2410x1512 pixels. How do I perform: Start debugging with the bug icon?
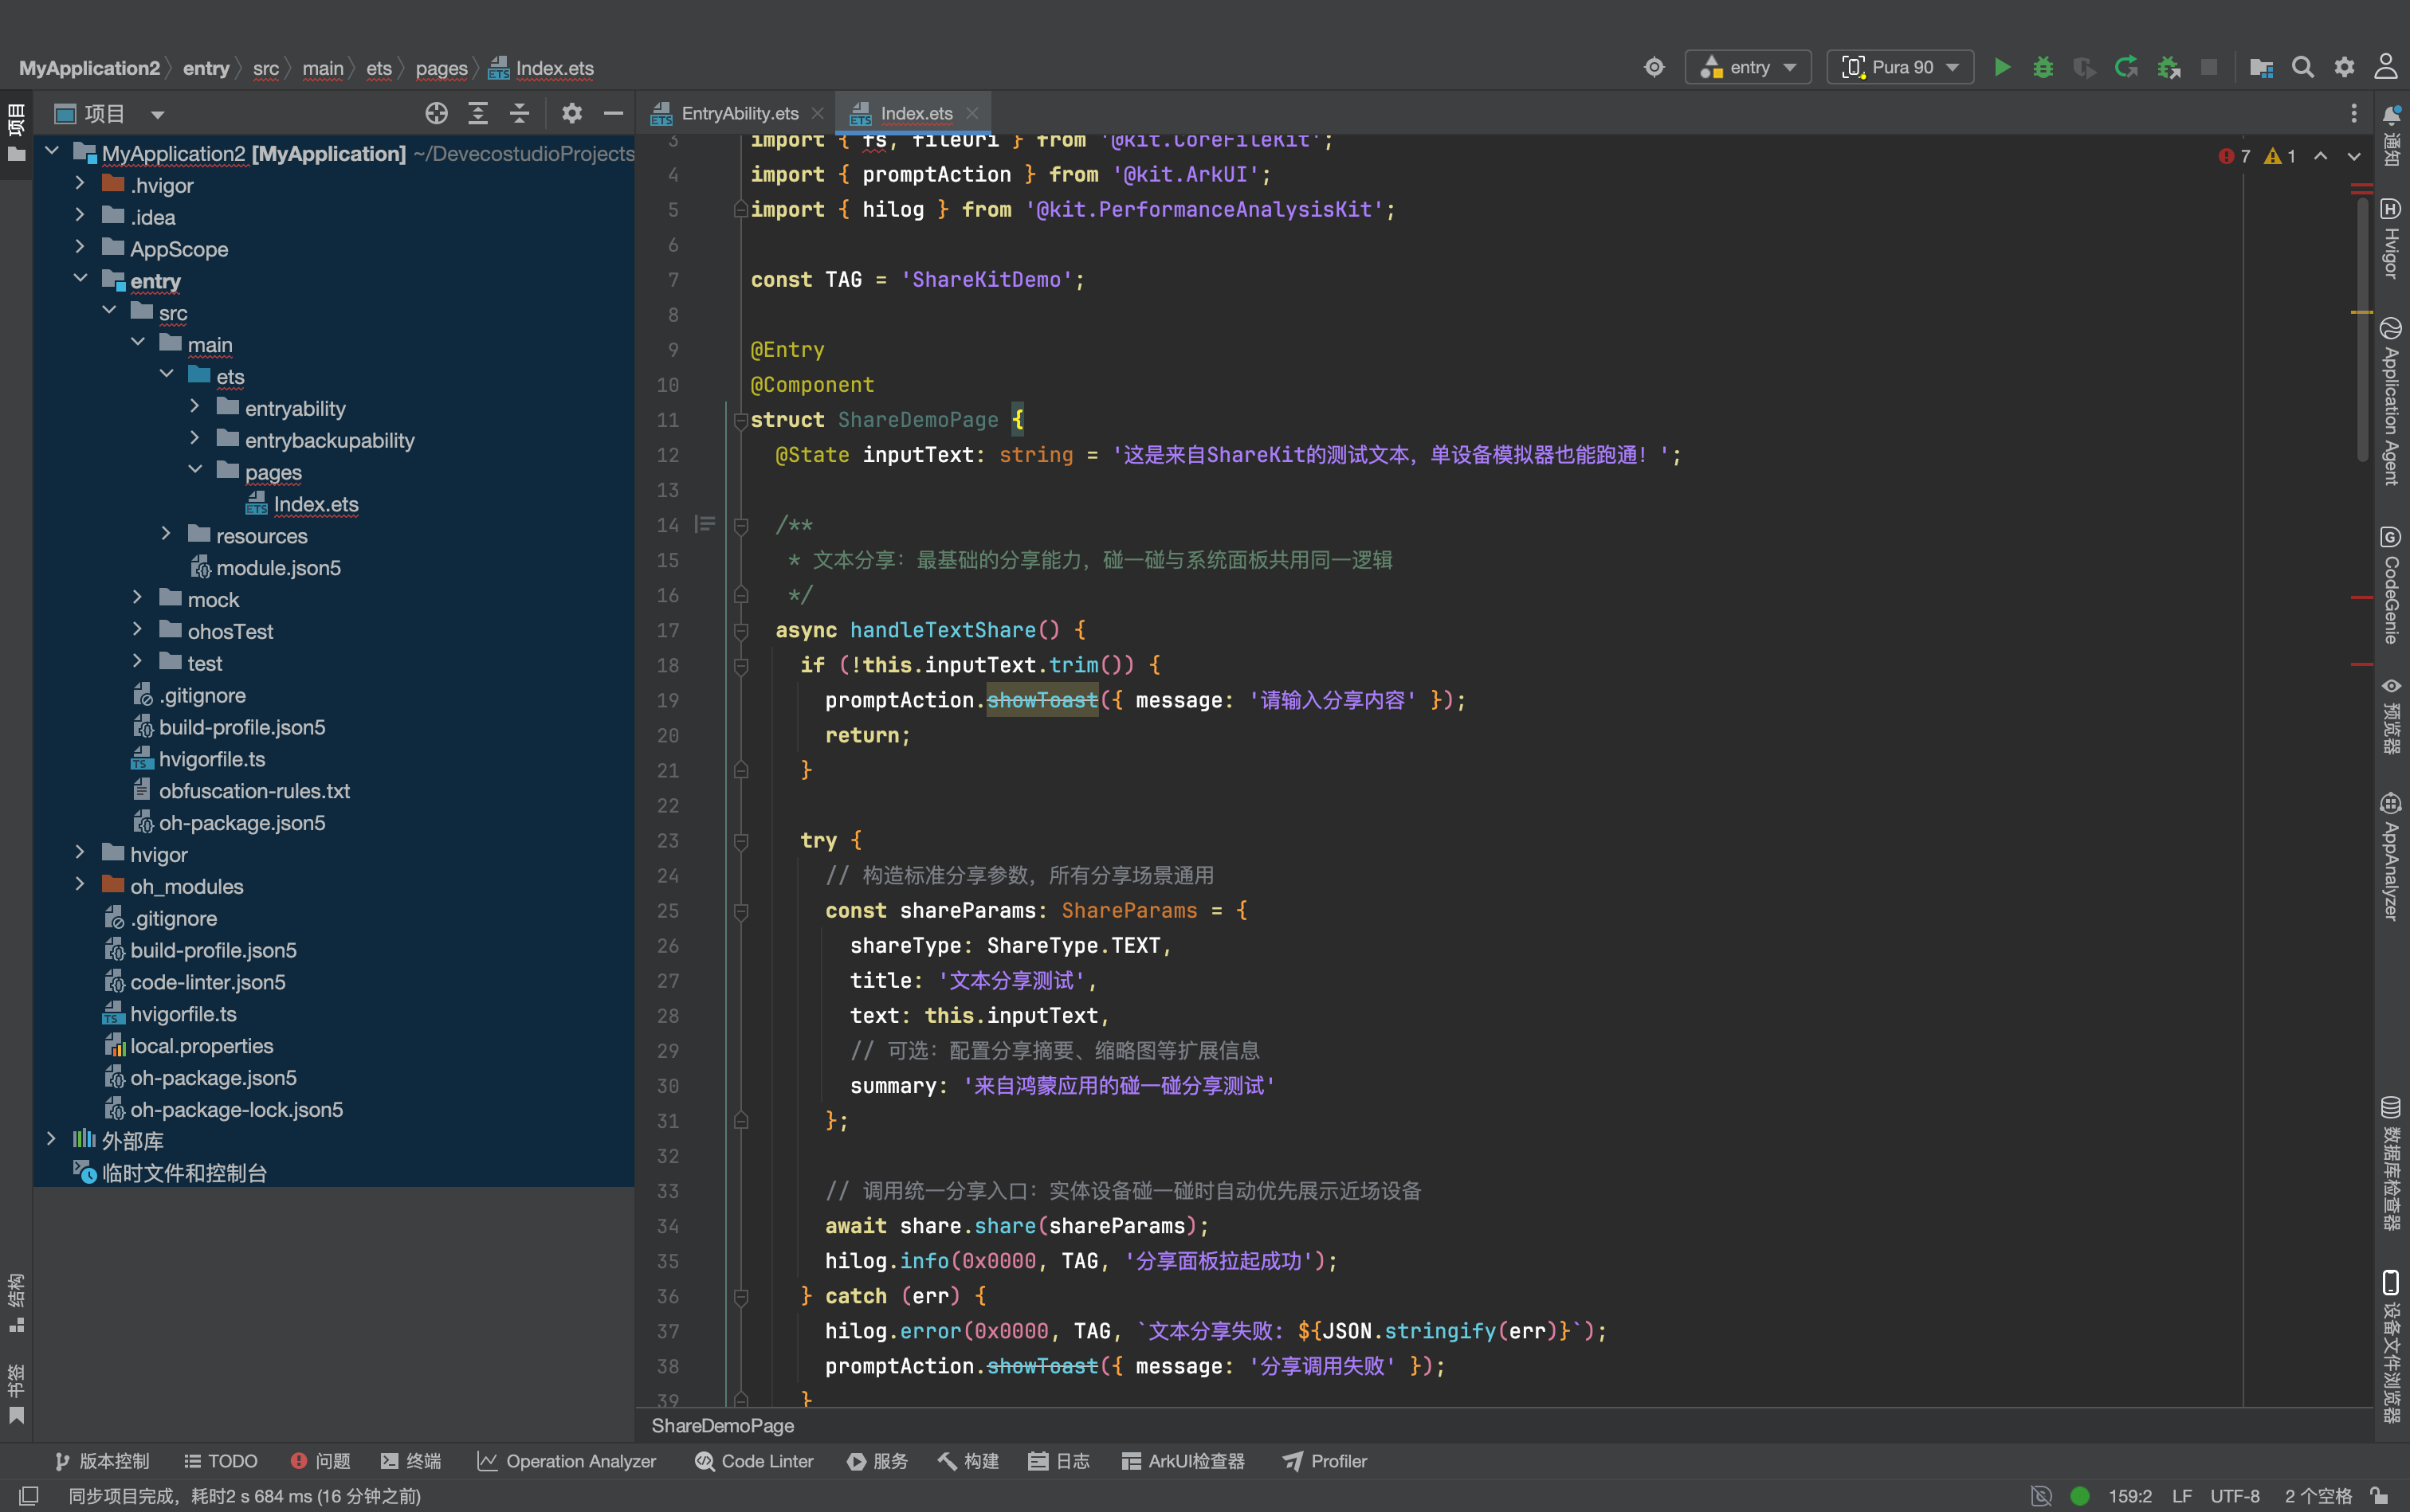point(2043,67)
